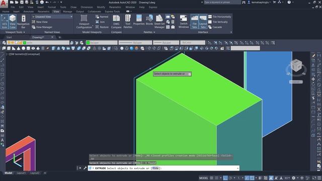Toggle the UCS Icon button
This screenshot has width=322, height=181.
click(x=5, y=22)
